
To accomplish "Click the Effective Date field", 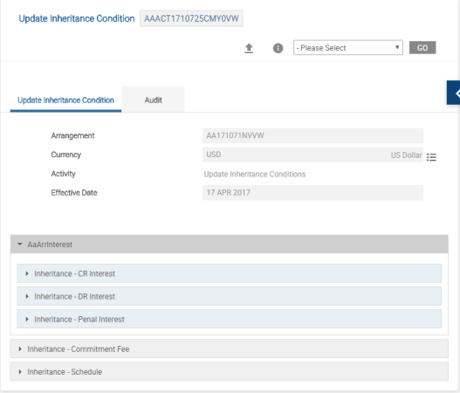I will (312, 192).
